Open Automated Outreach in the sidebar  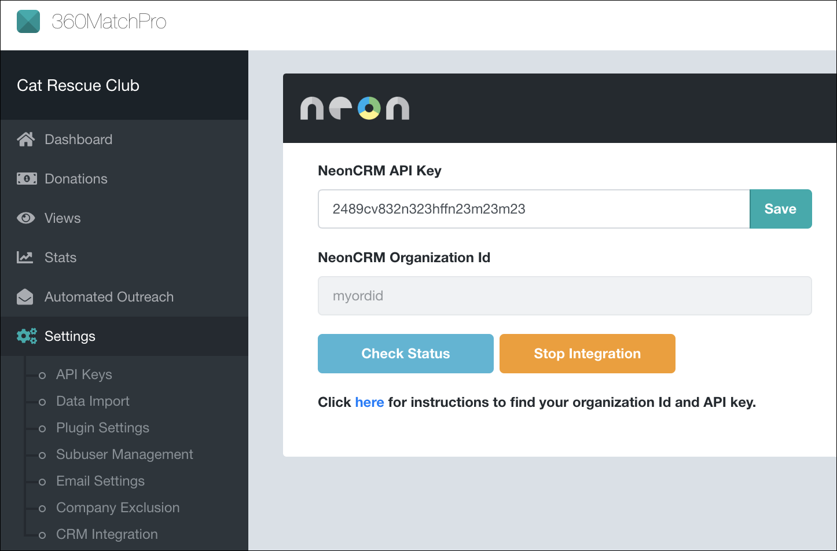(x=124, y=297)
